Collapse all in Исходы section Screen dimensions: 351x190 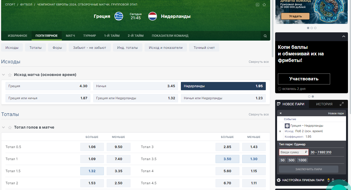(x=259, y=62)
